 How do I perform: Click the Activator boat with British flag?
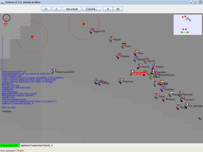tap(119, 55)
